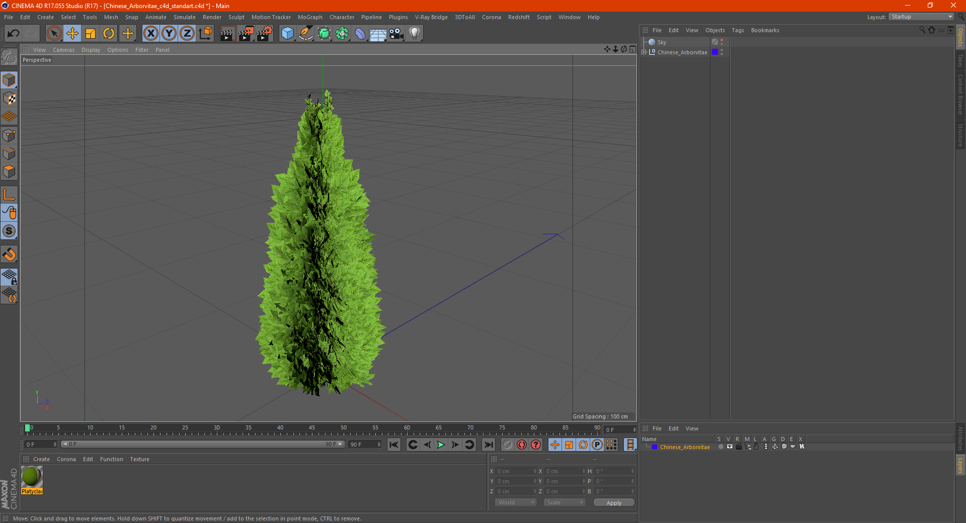Toggle Enable Axis tool
The height and width of the screenshot is (523, 966).
coord(9,195)
